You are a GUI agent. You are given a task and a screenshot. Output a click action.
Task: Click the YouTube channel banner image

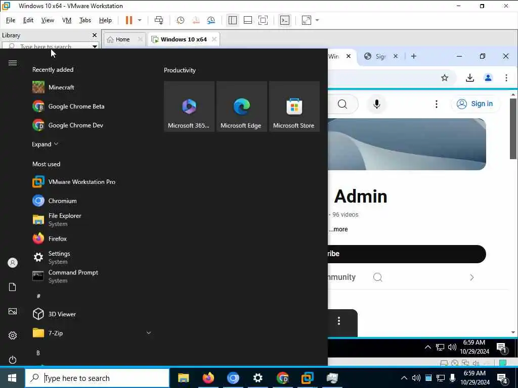(407, 144)
